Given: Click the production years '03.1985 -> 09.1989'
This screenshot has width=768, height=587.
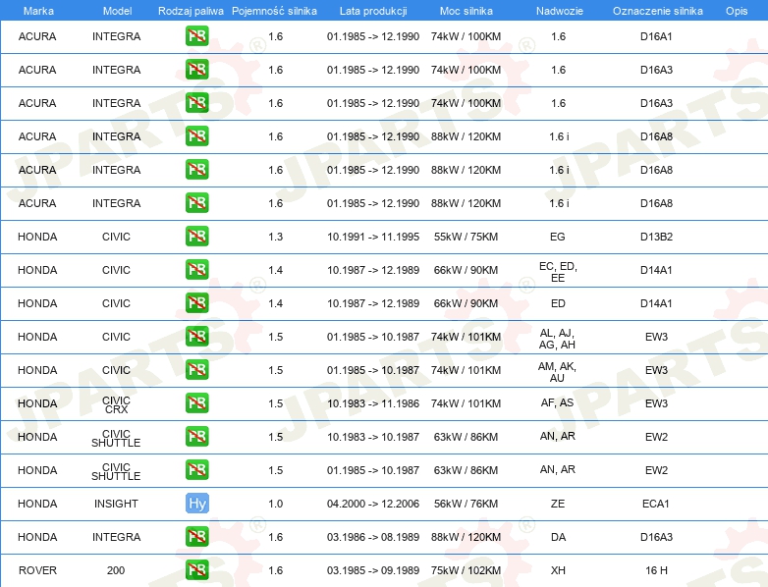Looking at the screenshot, I should pos(373,570).
